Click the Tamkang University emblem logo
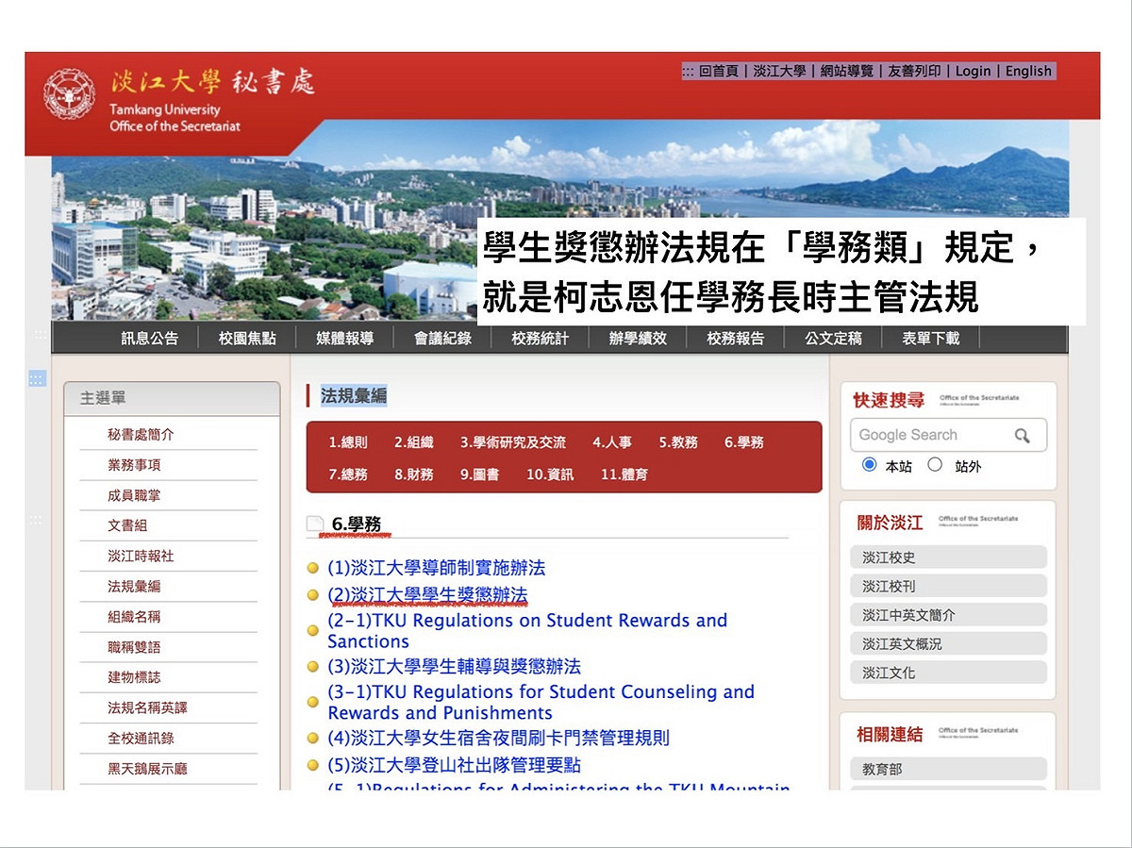 pyautogui.click(x=69, y=93)
